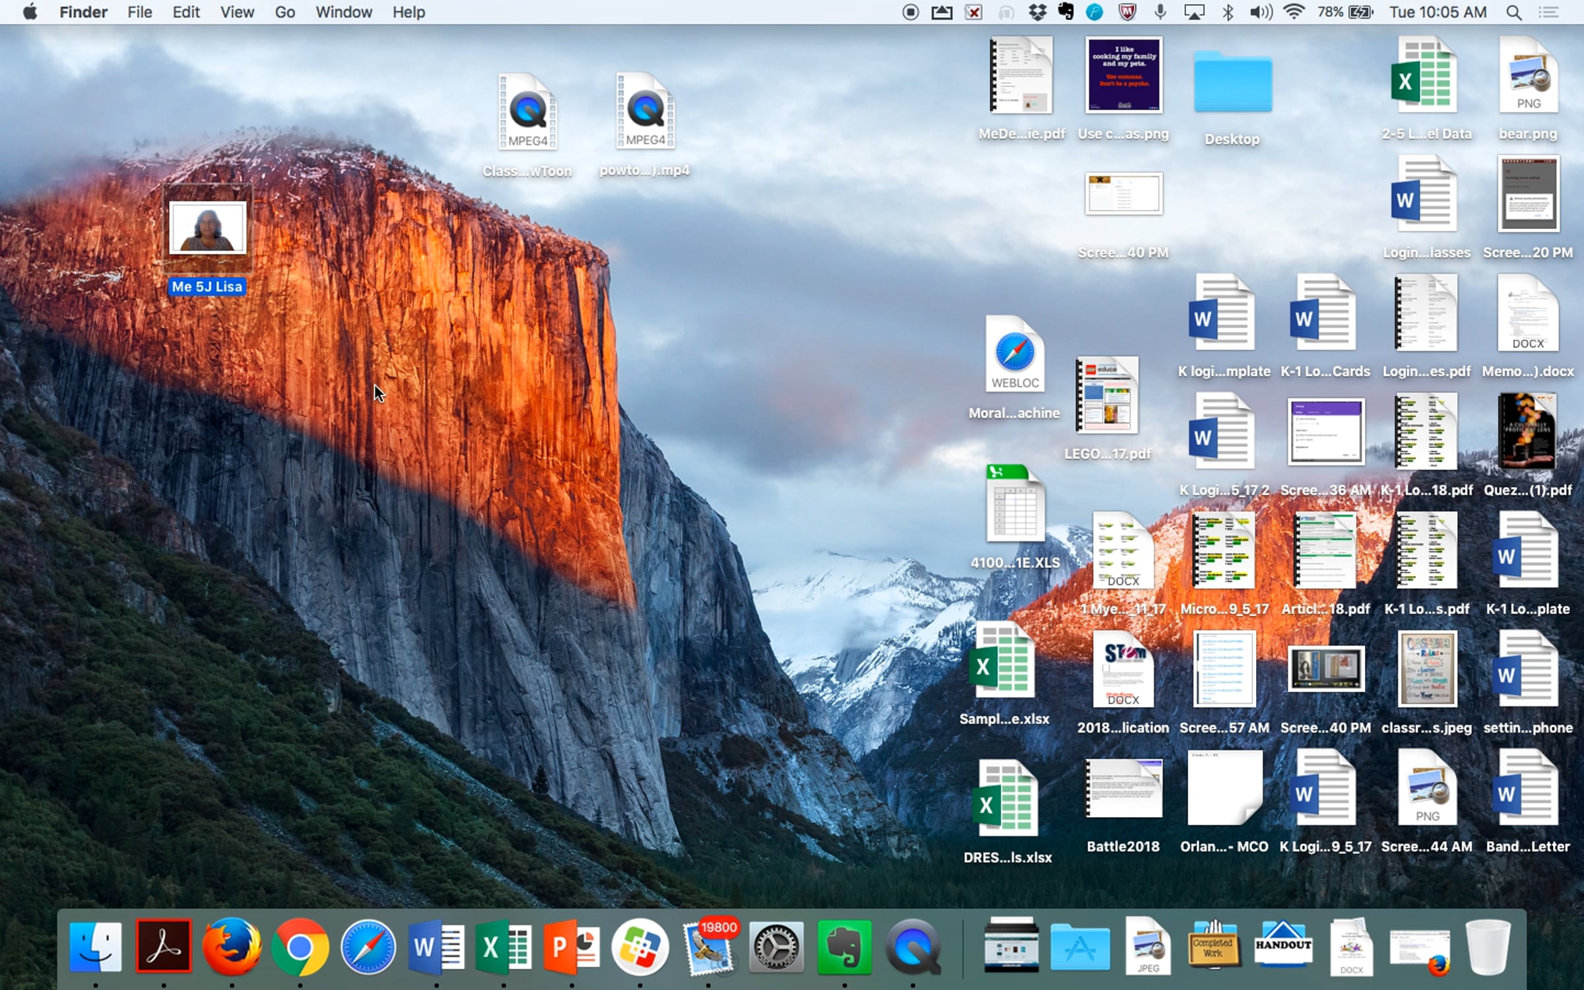The width and height of the screenshot is (1584, 990).
Task: Open the Wi-Fi status menu
Action: click(x=1294, y=12)
